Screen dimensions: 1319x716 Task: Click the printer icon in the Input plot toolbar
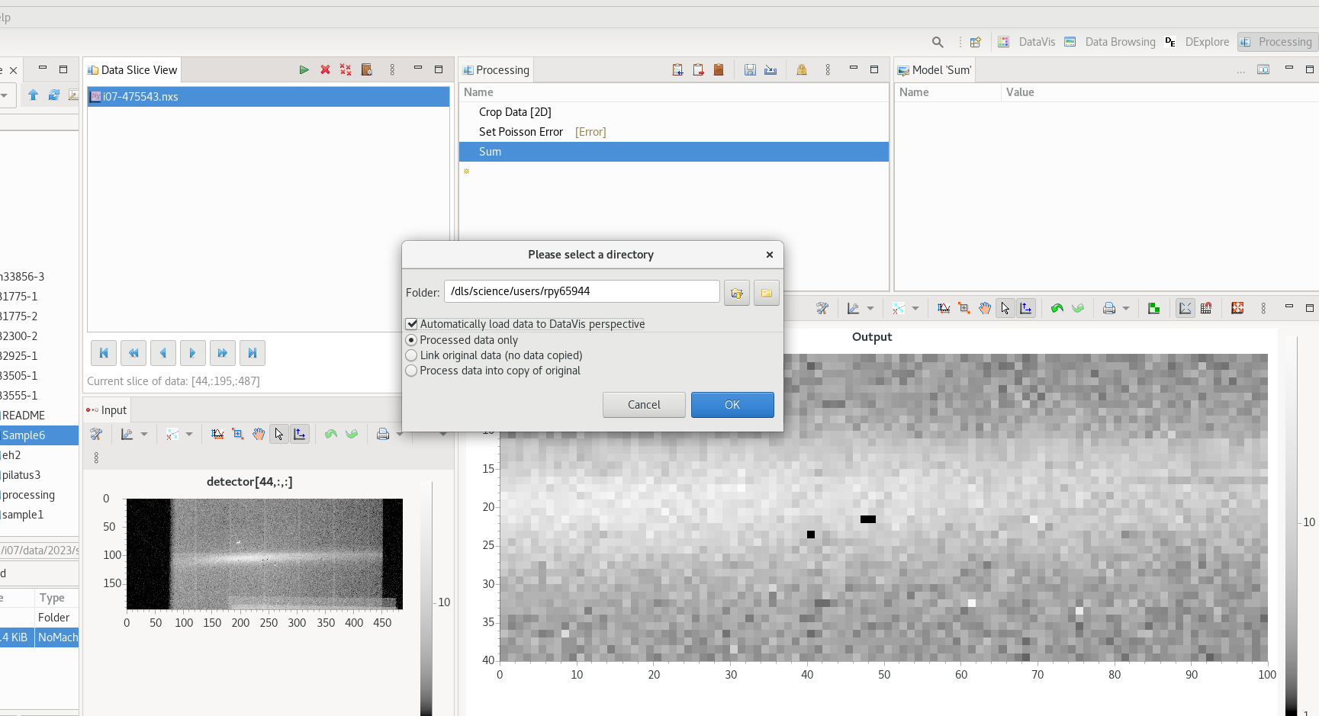[x=383, y=435]
